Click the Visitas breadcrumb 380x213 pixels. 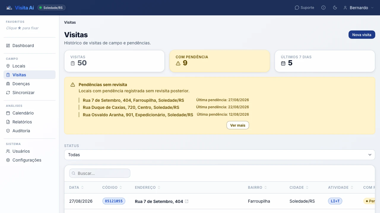click(x=70, y=22)
